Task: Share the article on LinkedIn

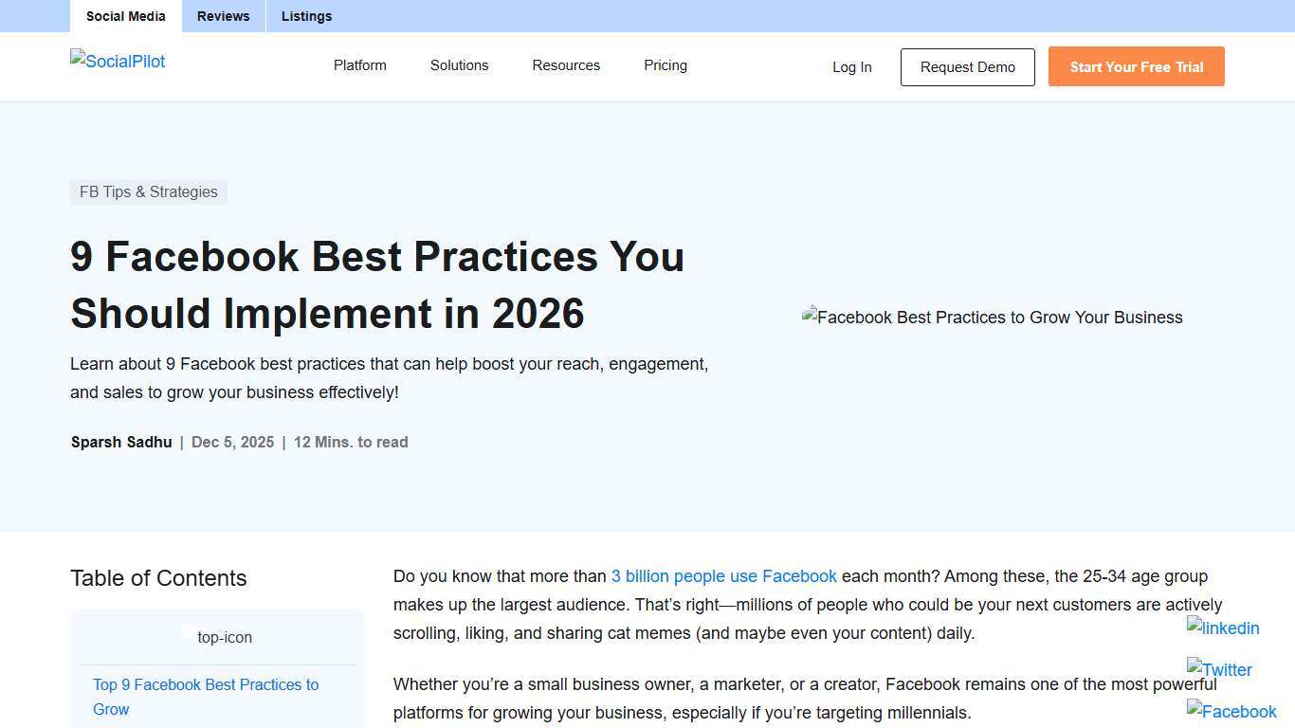Action: (1222, 628)
